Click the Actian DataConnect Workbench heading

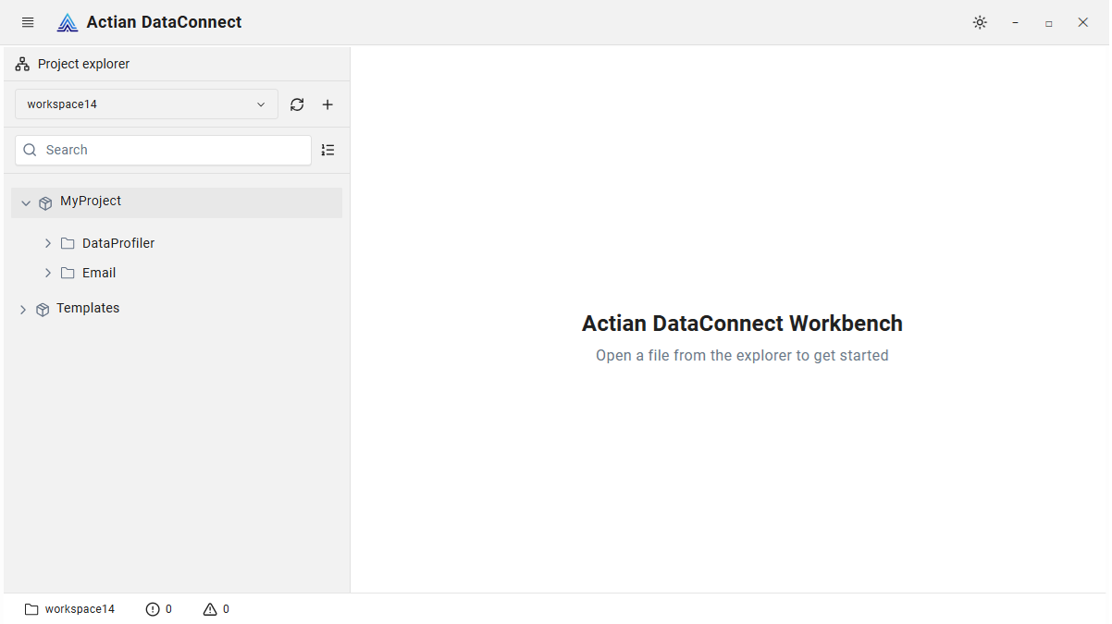pyautogui.click(x=742, y=324)
